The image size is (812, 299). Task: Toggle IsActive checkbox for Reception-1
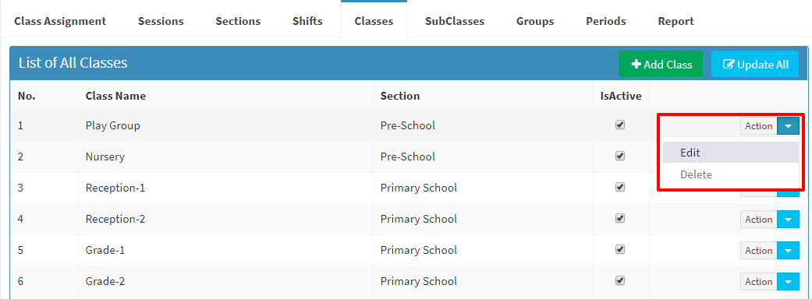coord(620,187)
